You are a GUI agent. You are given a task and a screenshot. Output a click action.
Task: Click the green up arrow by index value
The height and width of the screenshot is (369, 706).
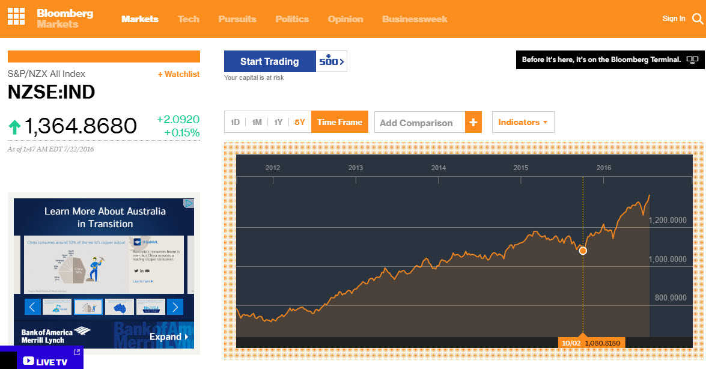pyautogui.click(x=14, y=127)
